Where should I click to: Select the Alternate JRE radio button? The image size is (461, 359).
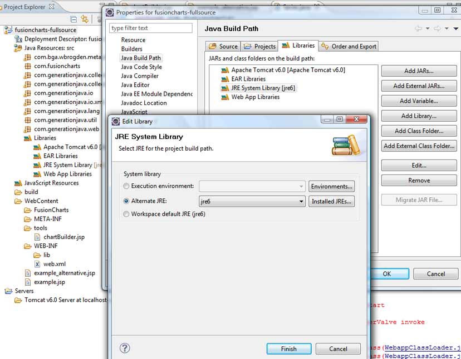click(x=126, y=201)
